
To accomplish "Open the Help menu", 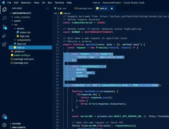I will pyautogui.click(x=69, y=3).
